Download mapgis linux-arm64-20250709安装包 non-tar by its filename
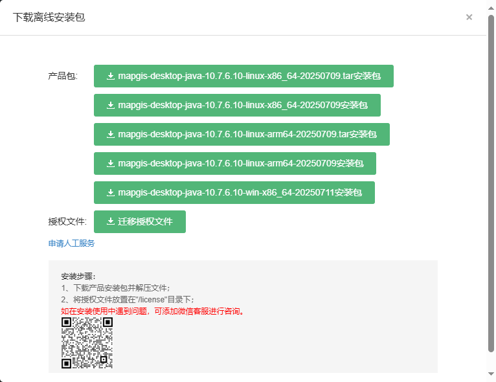Viewport: 496px width, 382px height. [x=240, y=164]
